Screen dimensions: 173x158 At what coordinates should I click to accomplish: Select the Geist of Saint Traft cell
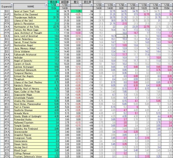point(31,11)
